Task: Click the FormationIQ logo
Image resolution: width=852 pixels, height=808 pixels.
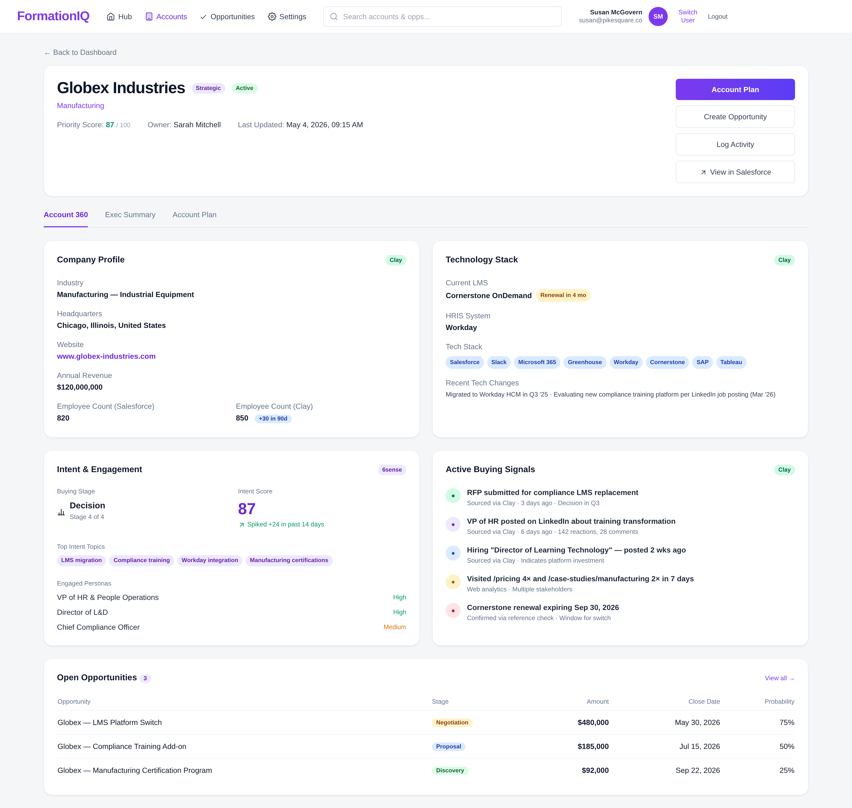Action: pyautogui.click(x=53, y=16)
